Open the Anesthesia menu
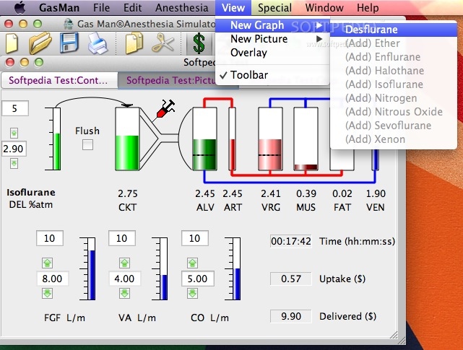 pos(181,8)
